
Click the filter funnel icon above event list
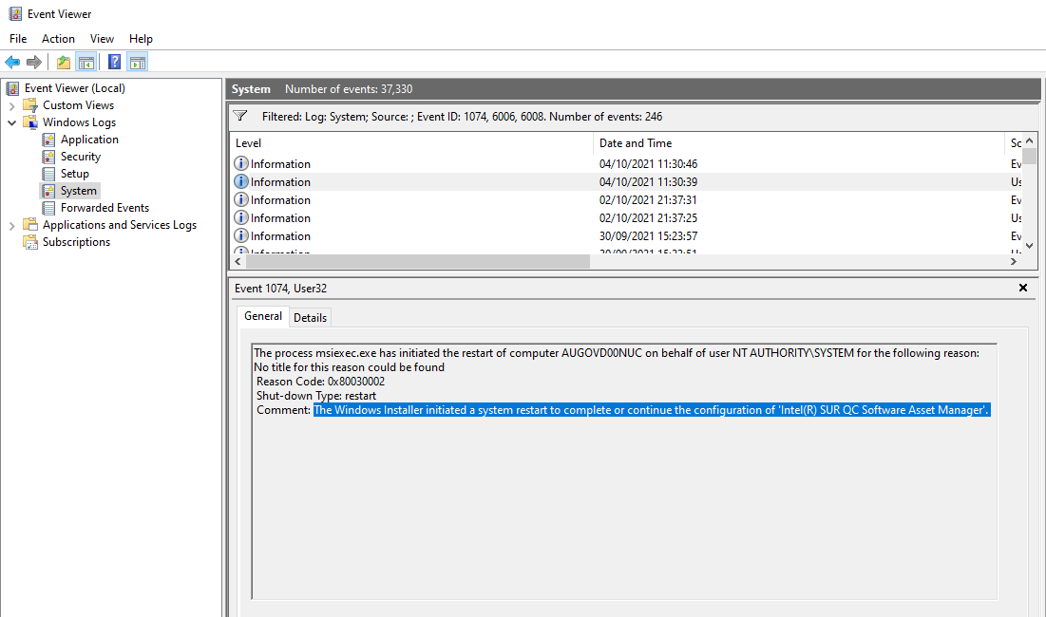pos(240,116)
